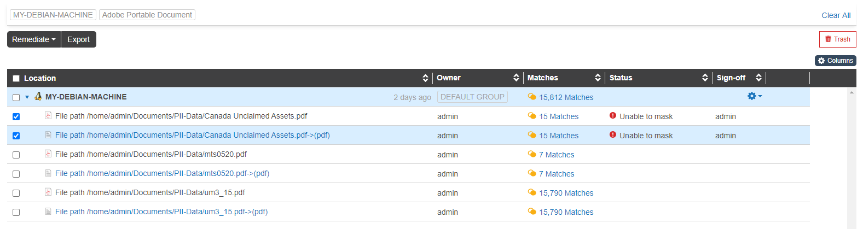Image resolution: width=863 pixels, height=229 pixels.
Task: Toggle the select-all checkbox in header
Action: point(16,78)
